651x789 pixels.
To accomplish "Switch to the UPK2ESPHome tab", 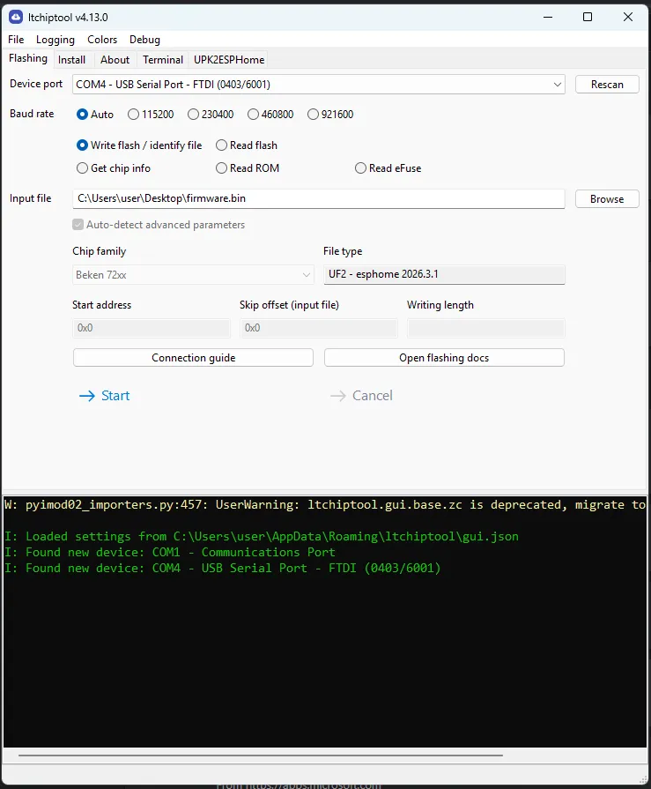I will tap(229, 60).
